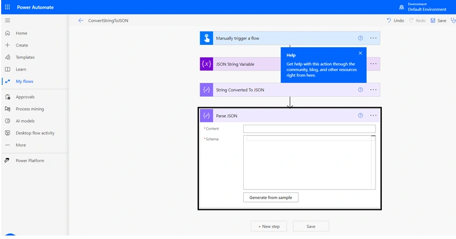456x239 pixels.
Task: Click the Redo button in toolbar
Action: tap(418, 20)
